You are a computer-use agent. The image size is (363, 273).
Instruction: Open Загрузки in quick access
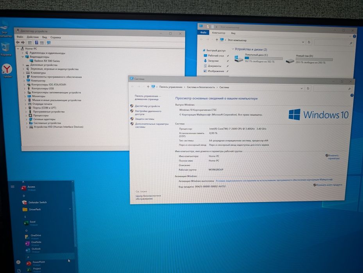(x=211, y=61)
